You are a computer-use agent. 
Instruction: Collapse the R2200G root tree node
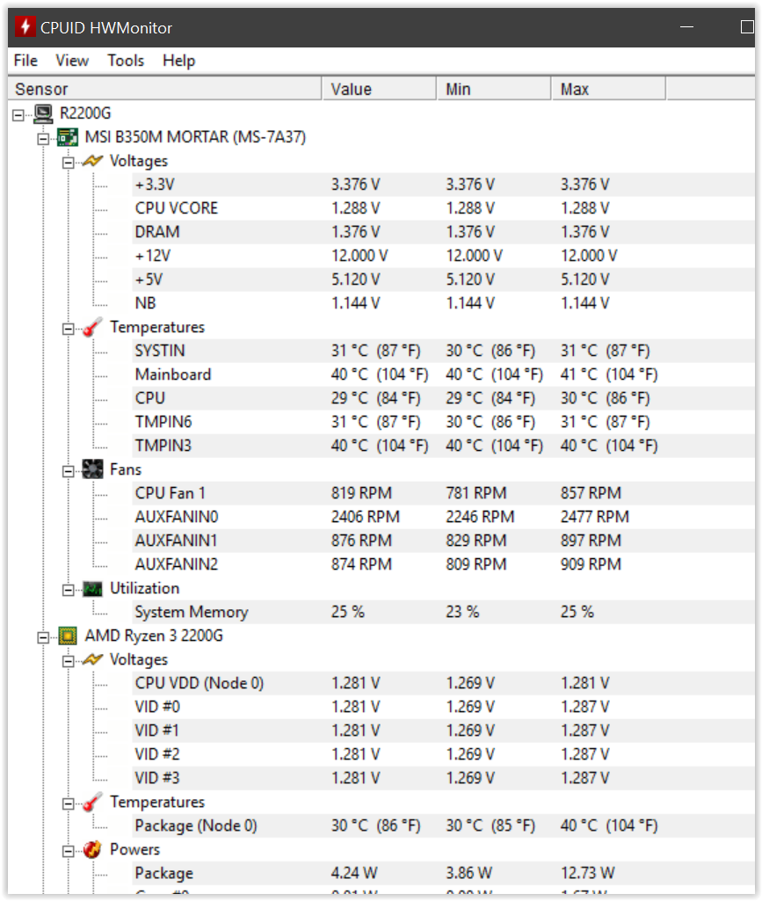[x=18, y=113]
